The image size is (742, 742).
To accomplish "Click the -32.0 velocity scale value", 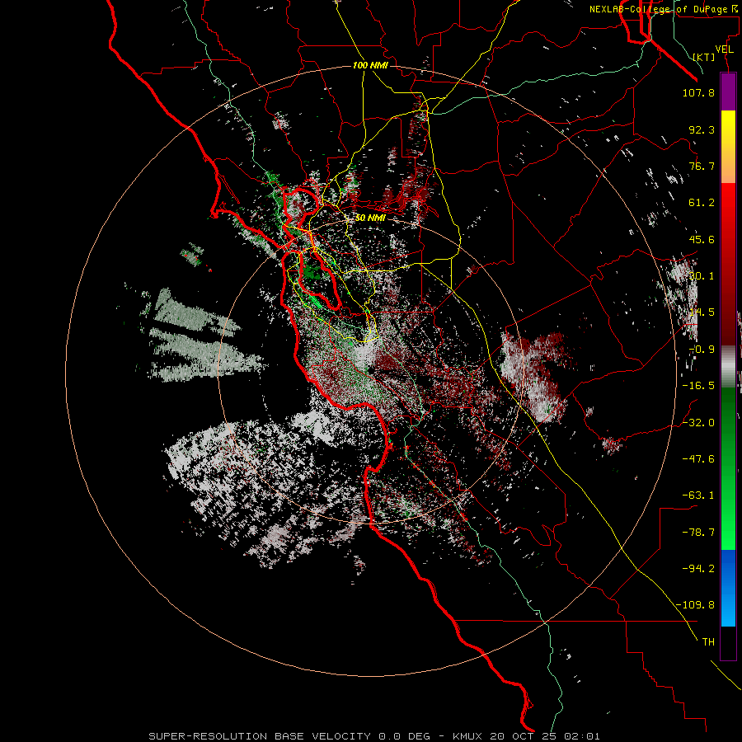I will click(x=698, y=423).
